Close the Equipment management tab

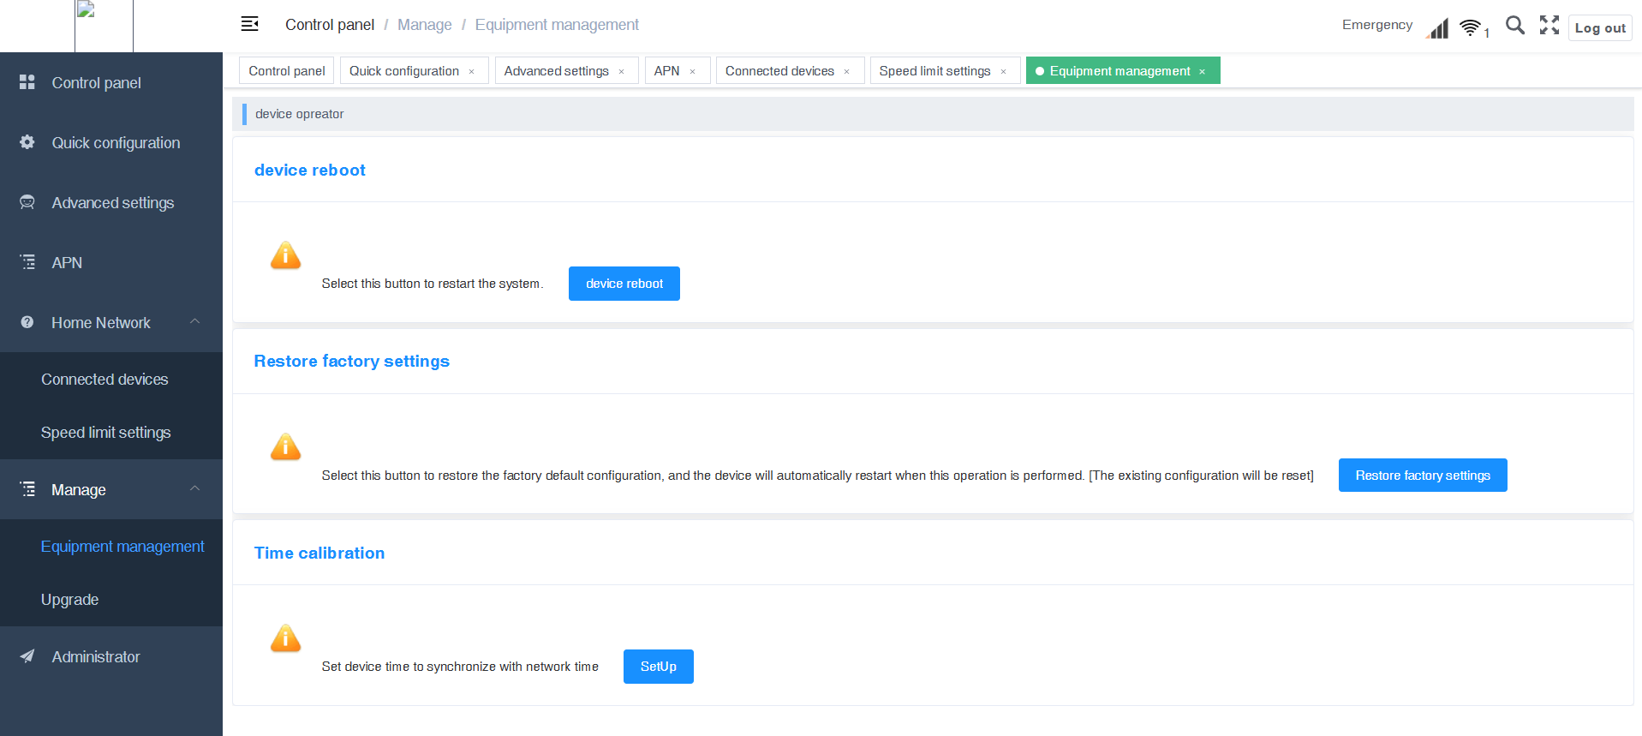click(1203, 72)
